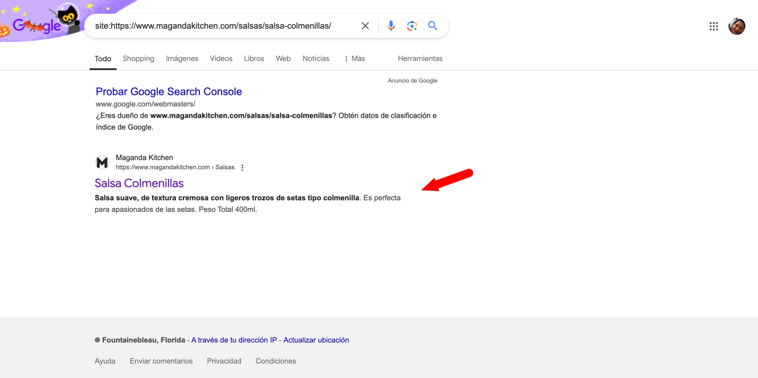Click the Salsa suave snippet description text

tap(247, 204)
